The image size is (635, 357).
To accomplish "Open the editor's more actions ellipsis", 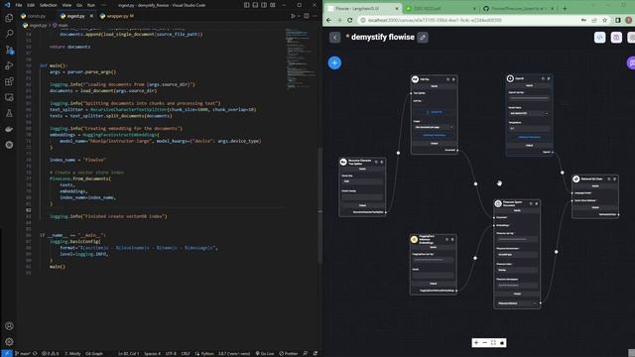I will click(316, 16).
